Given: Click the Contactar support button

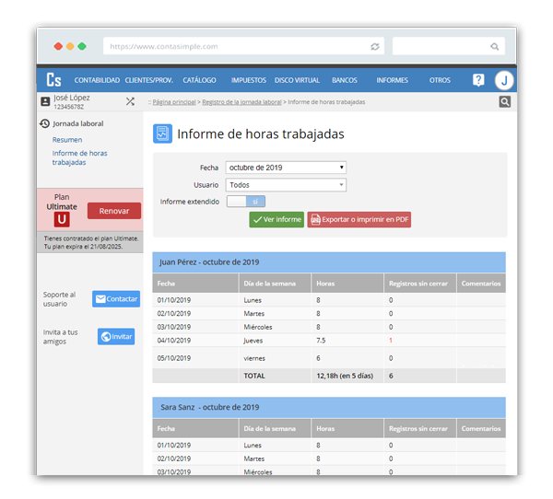Looking at the screenshot, I should point(116,299).
